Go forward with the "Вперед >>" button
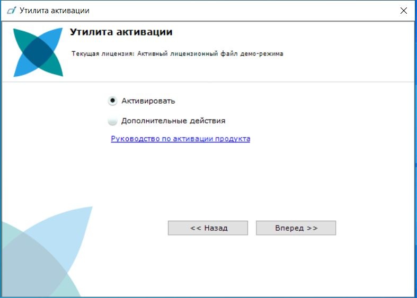This screenshot has height=298, width=417. (296, 228)
